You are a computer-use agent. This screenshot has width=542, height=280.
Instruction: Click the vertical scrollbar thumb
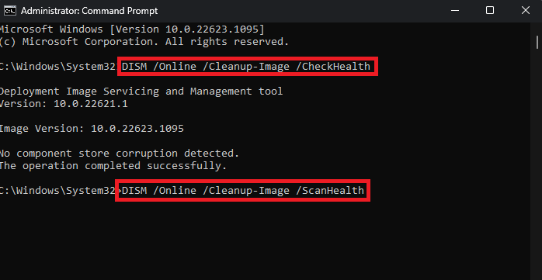[x=537, y=42]
